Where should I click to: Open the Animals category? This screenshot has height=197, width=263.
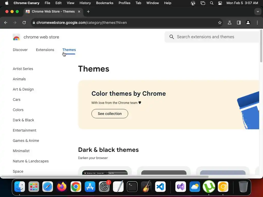[19, 79]
